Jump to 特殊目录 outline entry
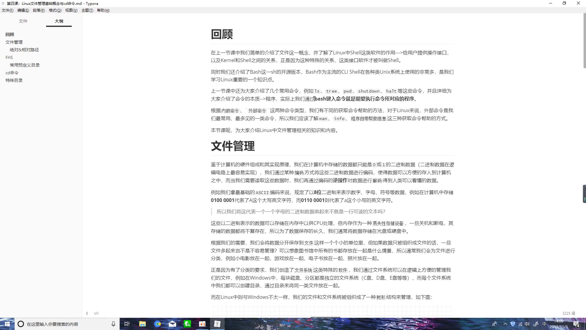586x330 pixels. click(x=14, y=80)
